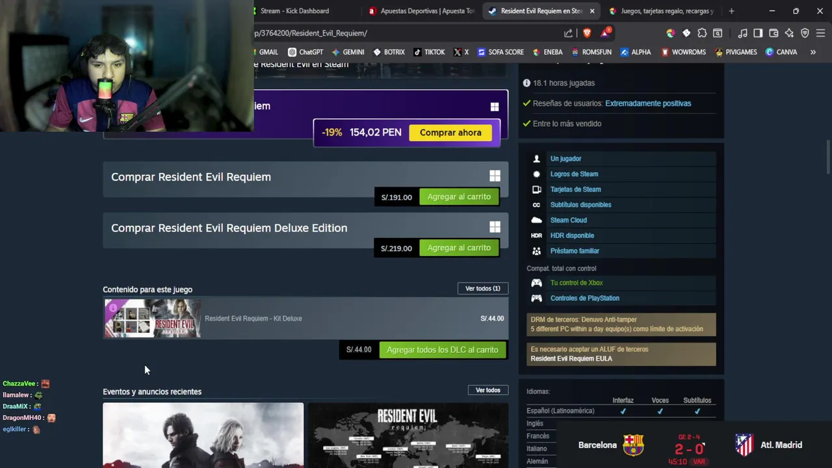Viewport: 832px width, 468px height.
Task: Open the PIVIGAMES bookmark
Action: pos(736,52)
